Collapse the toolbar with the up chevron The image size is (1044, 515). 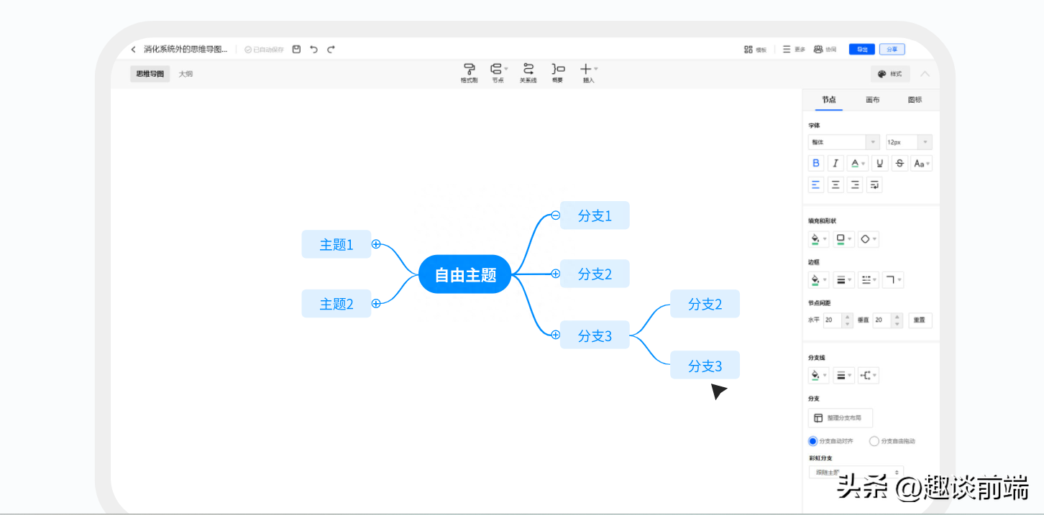[x=925, y=73]
